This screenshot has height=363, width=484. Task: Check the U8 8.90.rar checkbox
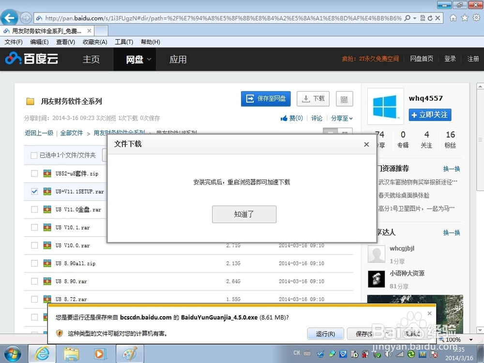click(34, 281)
